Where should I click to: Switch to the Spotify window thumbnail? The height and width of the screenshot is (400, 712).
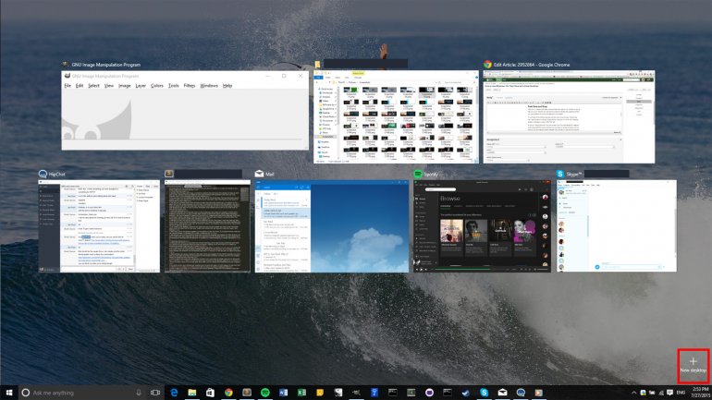[x=482, y=226]
